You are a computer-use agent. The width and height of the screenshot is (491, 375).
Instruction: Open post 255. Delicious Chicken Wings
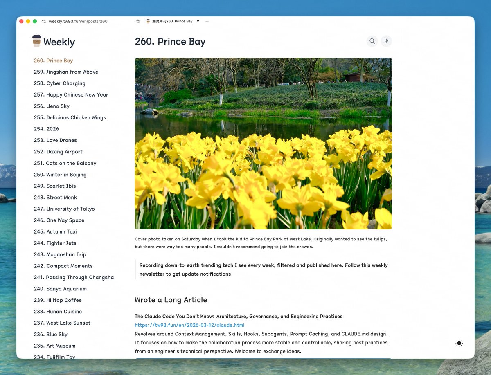[70, 118]
